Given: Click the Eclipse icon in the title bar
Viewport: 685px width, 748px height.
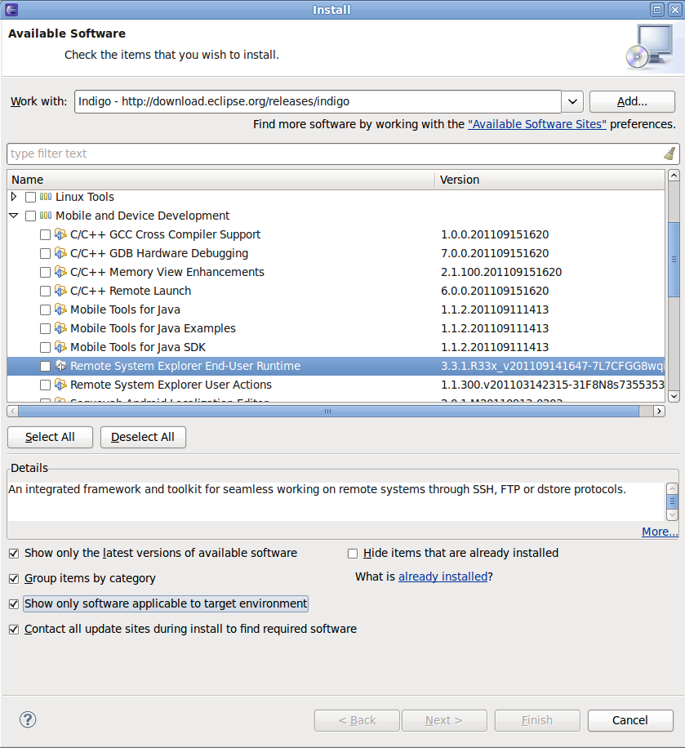Looking at the screenshot, I should (x=11, y=10).
